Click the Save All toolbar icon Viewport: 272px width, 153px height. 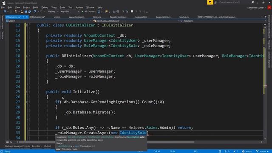click(x=30, y=11)
